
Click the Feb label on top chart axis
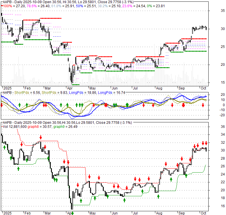coord(28,88)
